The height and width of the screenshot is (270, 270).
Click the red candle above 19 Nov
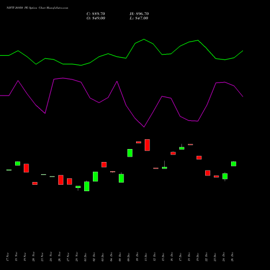coord(26,168)
